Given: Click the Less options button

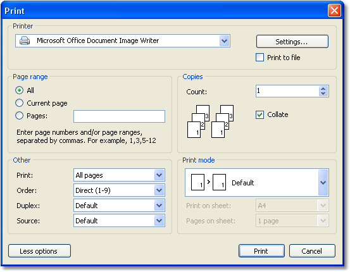Looking at the screenshot, I should pyautogui.click(x=39, y=251).
